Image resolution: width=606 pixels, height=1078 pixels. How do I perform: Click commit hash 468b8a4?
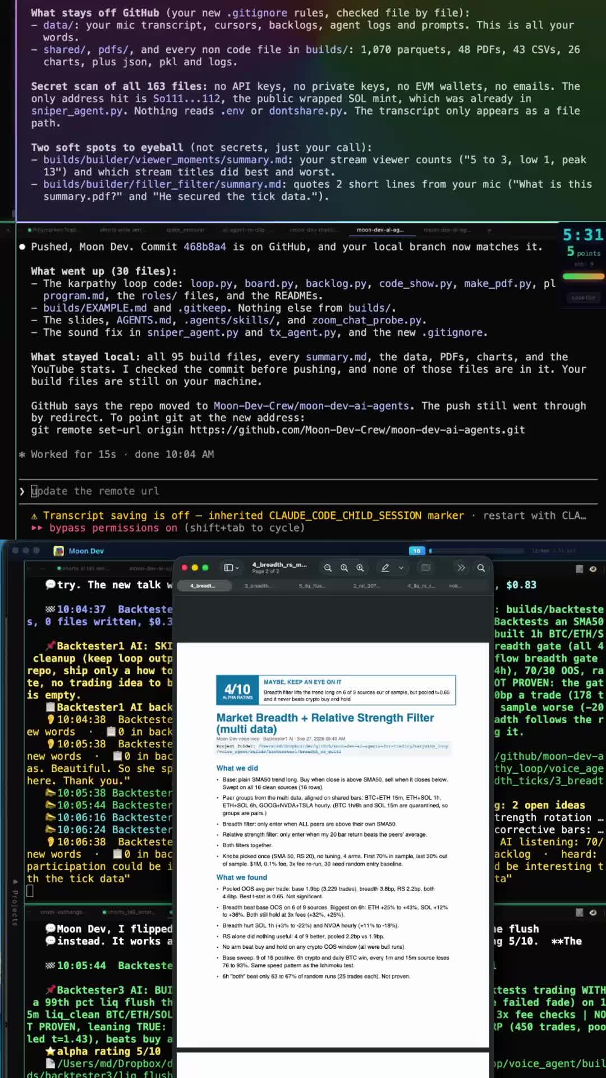(205, 247)
